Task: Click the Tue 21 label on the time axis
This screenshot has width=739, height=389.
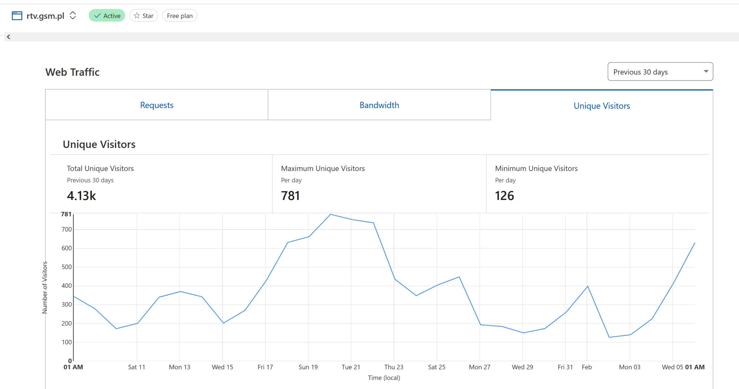Action: [x=351, y=367]
